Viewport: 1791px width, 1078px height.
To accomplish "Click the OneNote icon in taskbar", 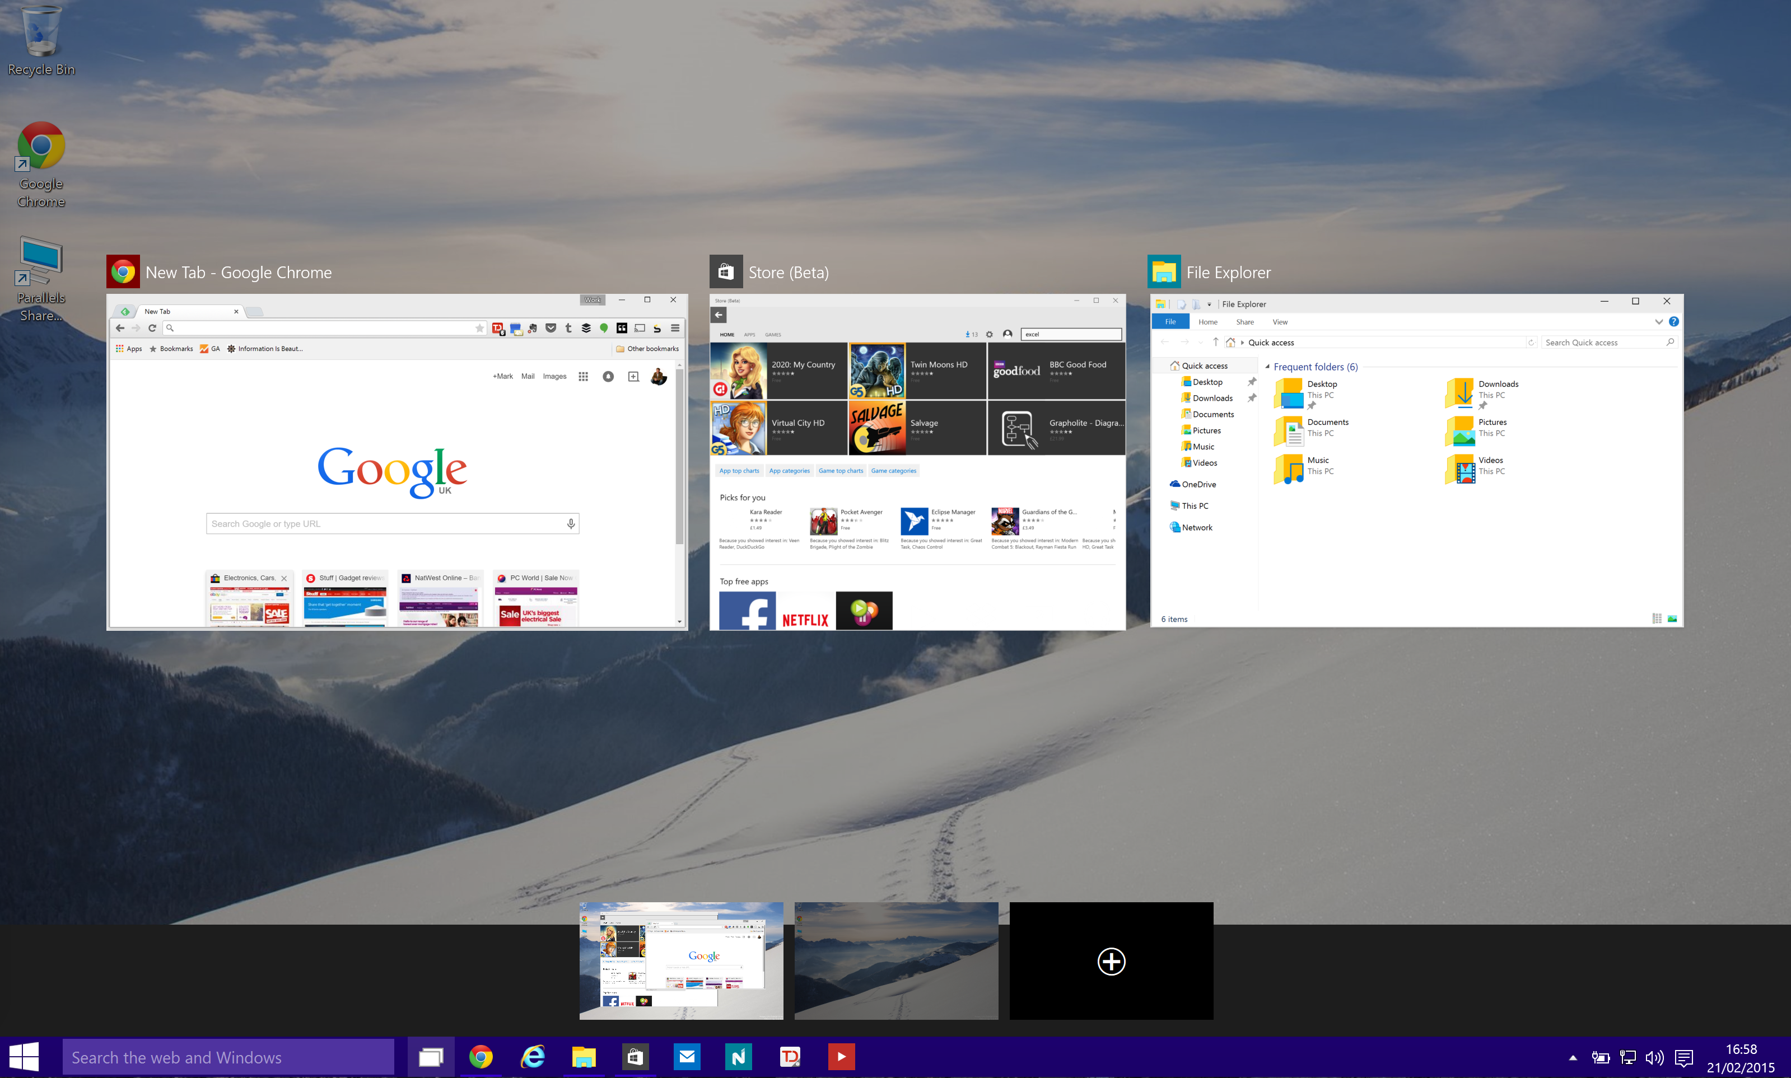I will 739,1056.
